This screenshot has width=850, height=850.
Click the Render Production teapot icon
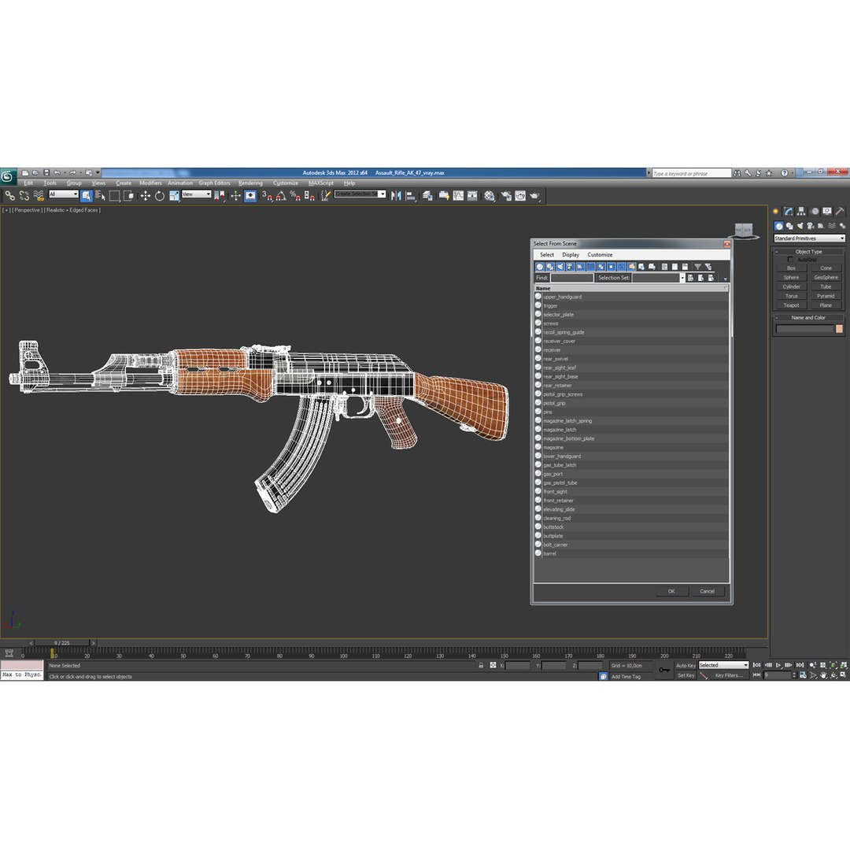pyautogui.click(x=534, y=196)
